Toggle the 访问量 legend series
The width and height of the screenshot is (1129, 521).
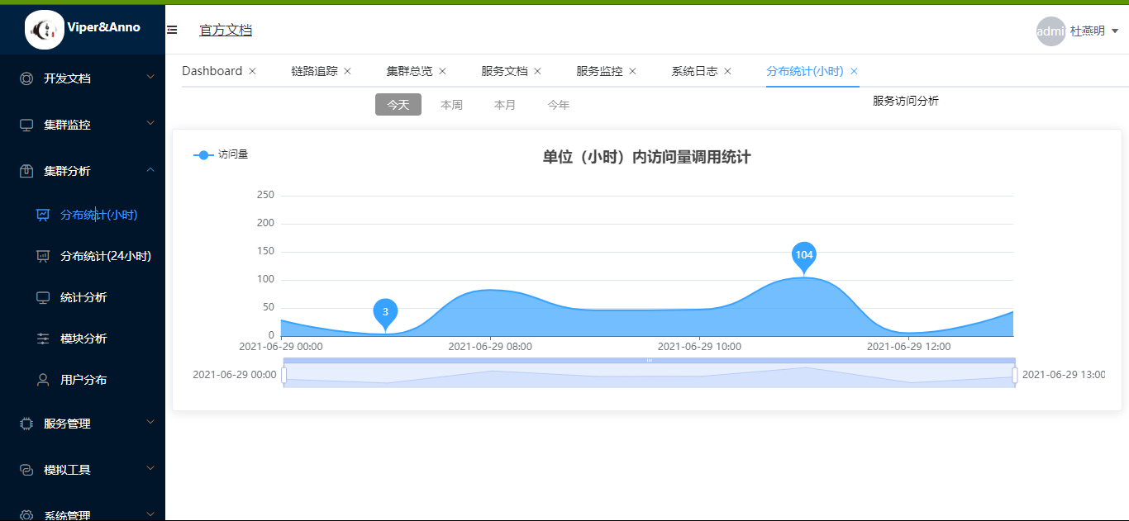pyautogui.click(x=221, y=154)
